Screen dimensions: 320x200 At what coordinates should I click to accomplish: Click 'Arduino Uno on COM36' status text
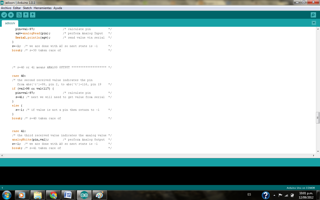pos(301,188)
